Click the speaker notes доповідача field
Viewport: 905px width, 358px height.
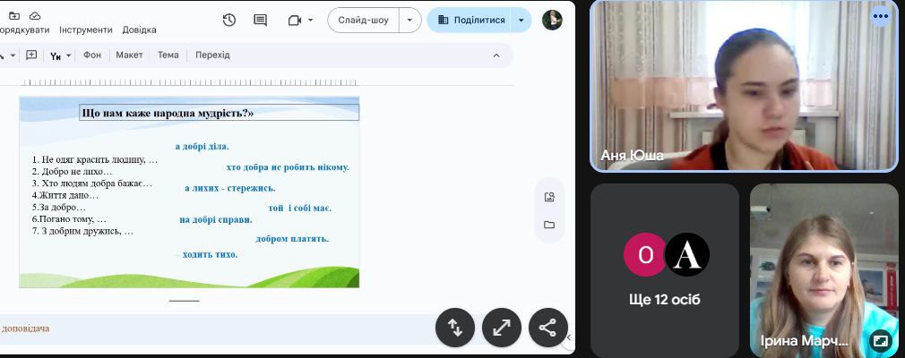25,328
